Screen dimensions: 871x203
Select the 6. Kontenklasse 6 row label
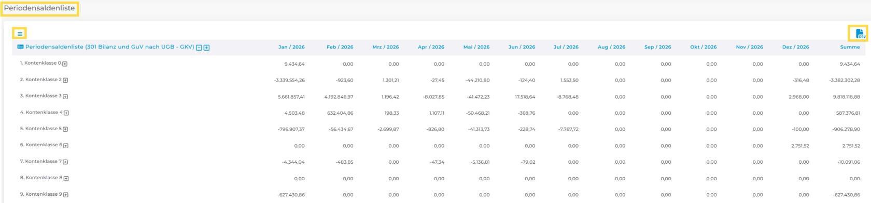[41, 145]
